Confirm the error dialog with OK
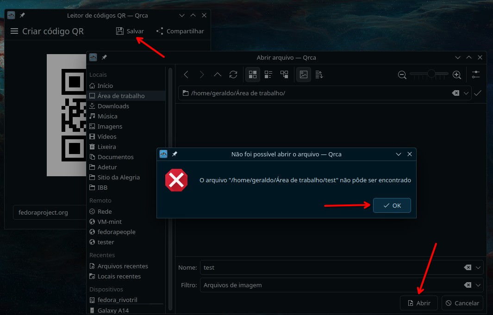The width and height of the screenshot is (493, 315). point(392,205)
